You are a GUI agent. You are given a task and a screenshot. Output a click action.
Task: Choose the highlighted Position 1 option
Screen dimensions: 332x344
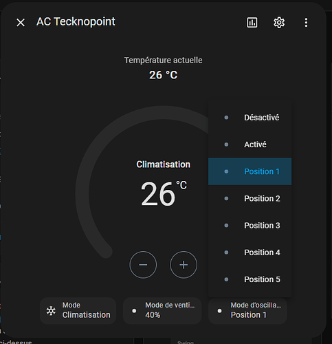pyautogui.click(x=250, y=171)
